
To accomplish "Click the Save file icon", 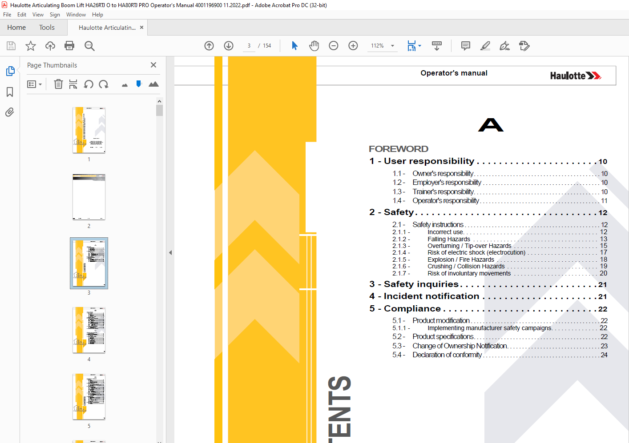I will [x=11, y=46].
